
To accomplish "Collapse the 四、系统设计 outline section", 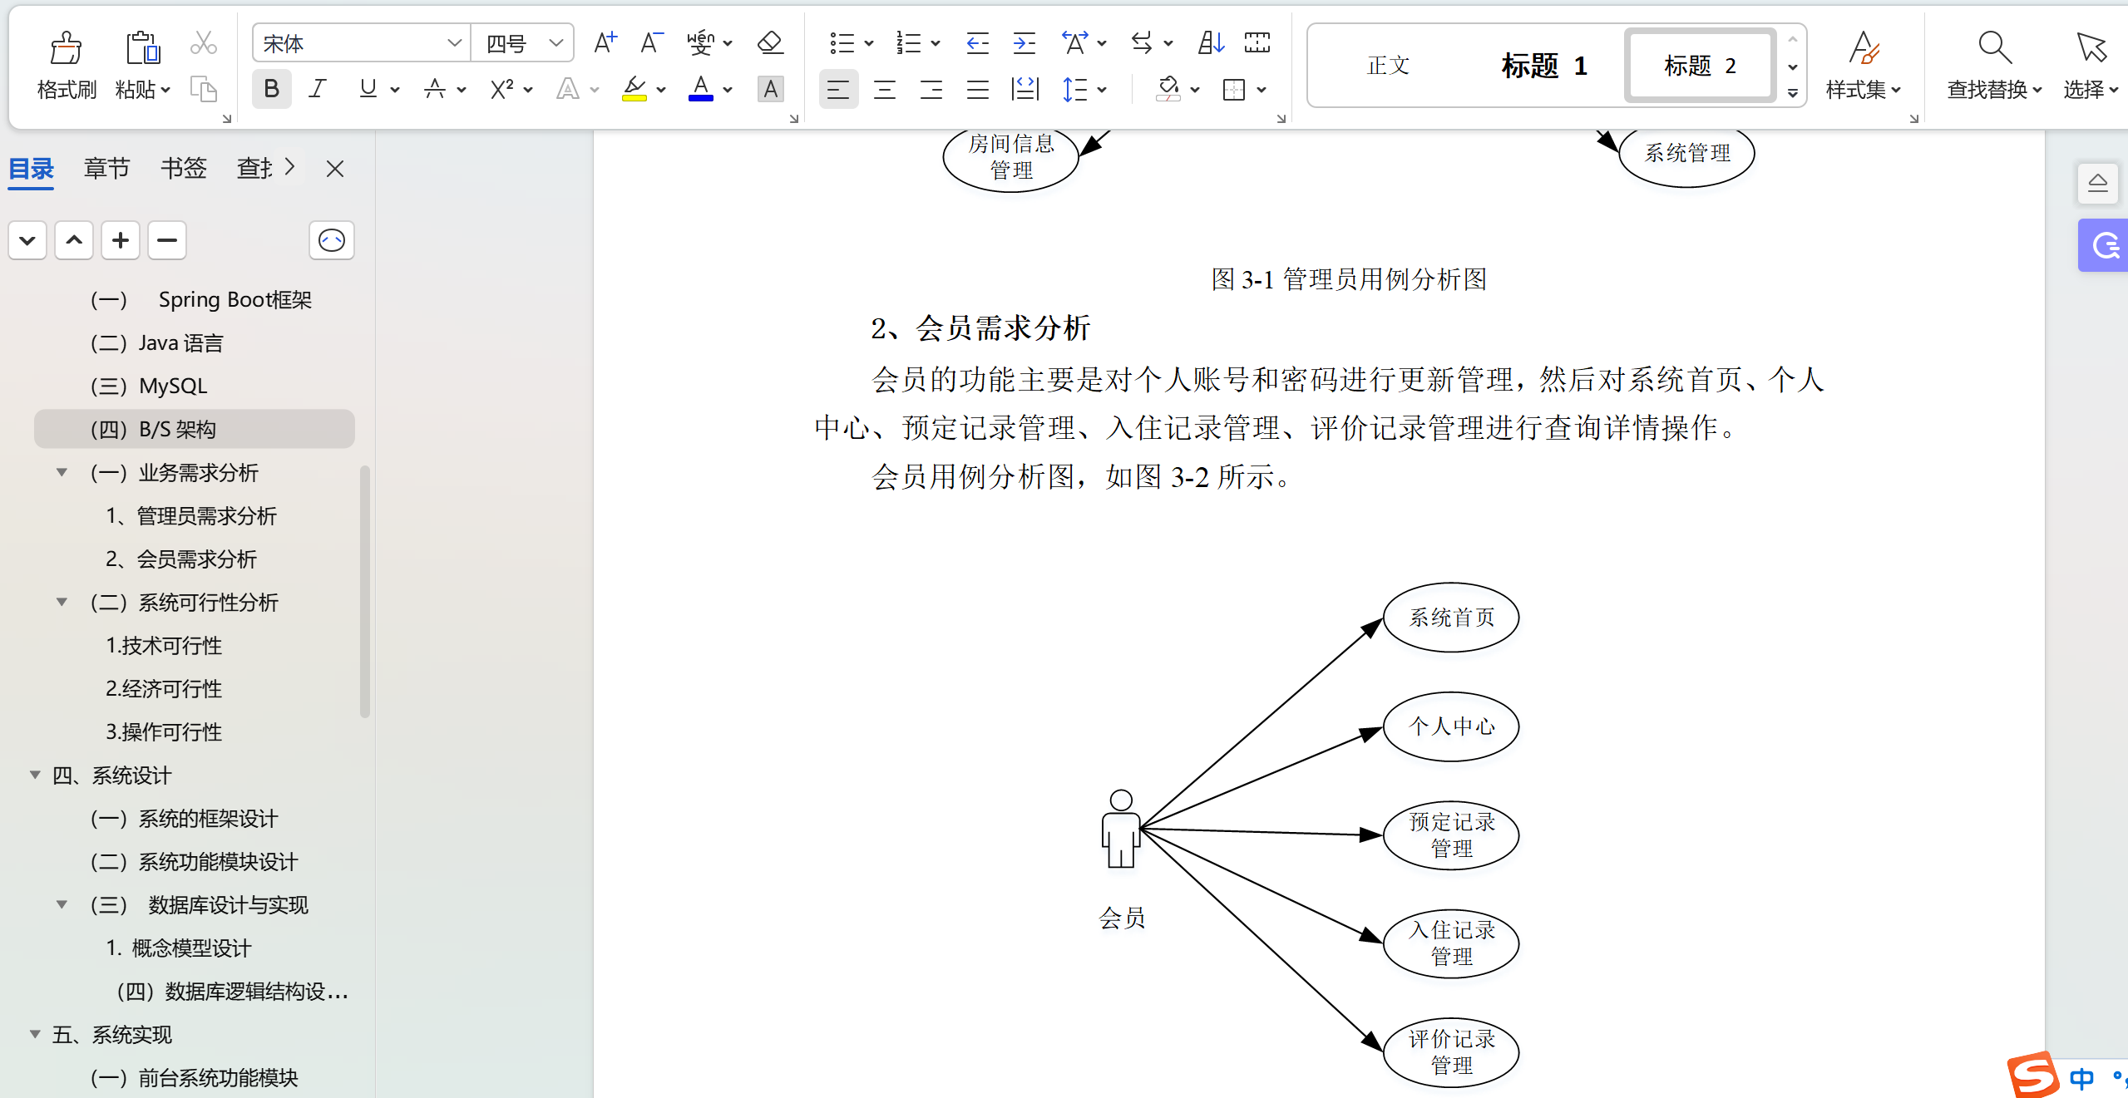I will point(35,775).
